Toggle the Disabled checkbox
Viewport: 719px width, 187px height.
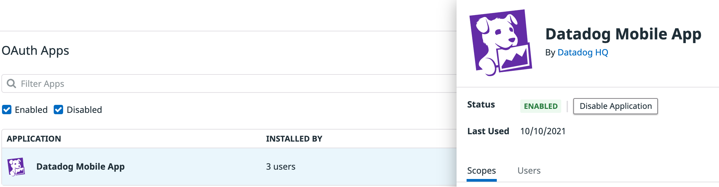(x=58, y=110)
